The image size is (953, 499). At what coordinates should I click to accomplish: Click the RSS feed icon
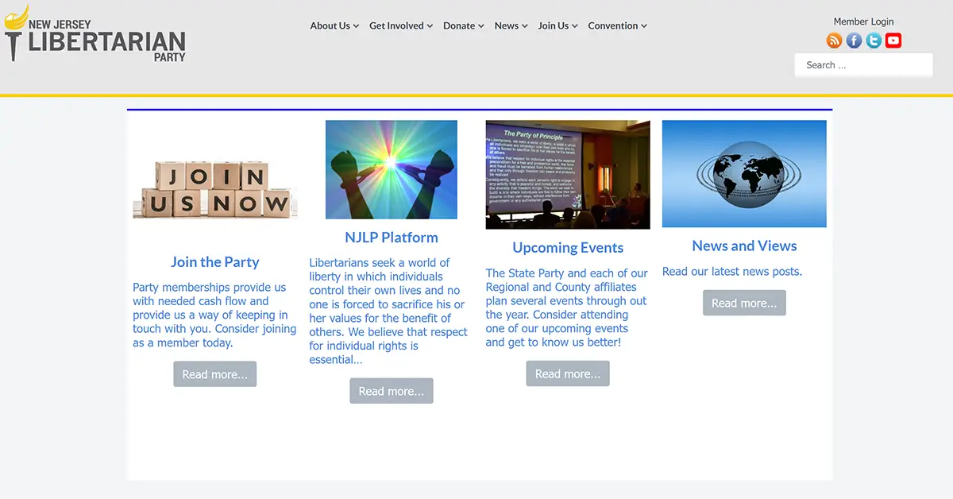pyautogui.click(x=834, y=41)
